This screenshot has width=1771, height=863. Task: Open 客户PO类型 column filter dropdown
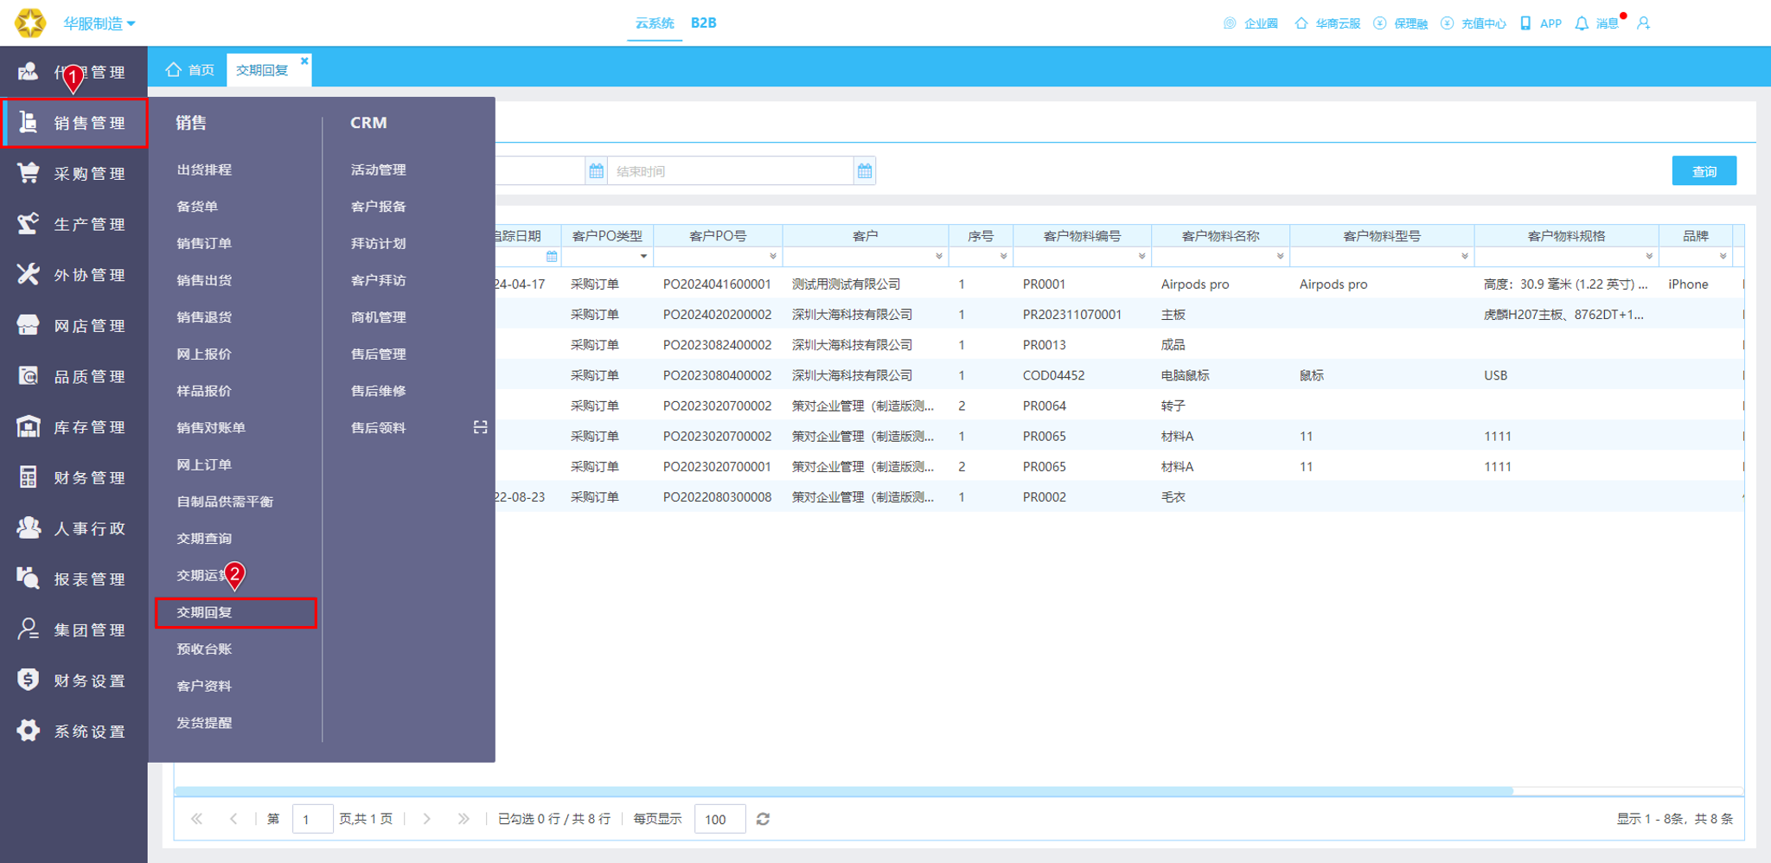(643, 257)
